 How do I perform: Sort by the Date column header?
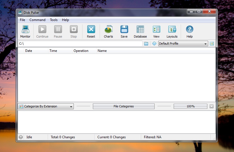pos(36,51)
